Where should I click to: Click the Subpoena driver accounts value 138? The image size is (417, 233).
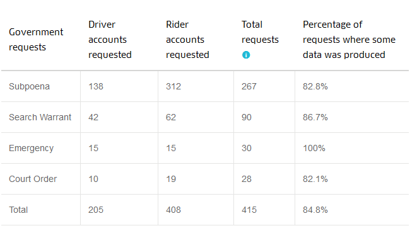click(x=96, y=86)
